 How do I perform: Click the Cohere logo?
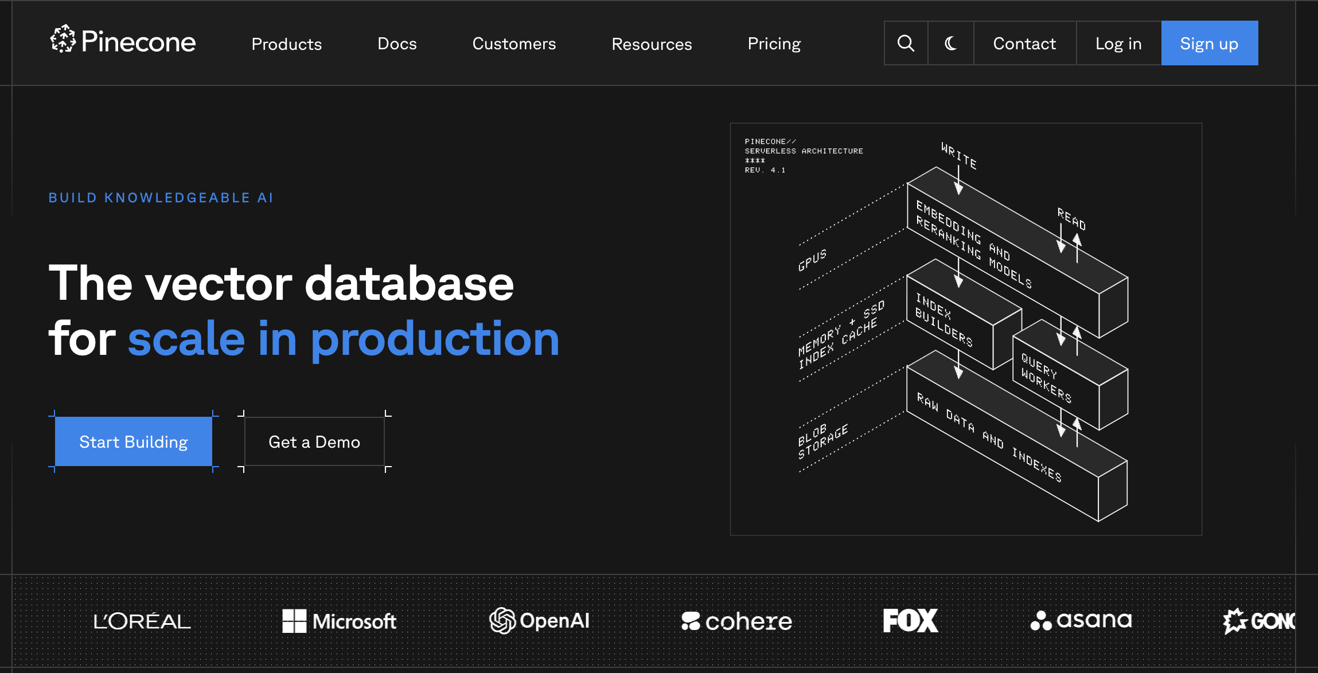736,621
